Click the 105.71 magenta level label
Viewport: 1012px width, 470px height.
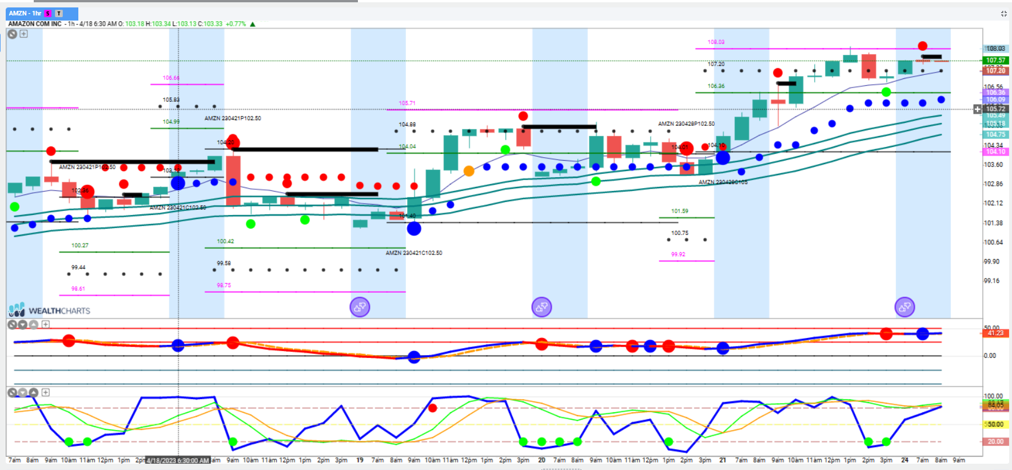[x=407, y=103]
